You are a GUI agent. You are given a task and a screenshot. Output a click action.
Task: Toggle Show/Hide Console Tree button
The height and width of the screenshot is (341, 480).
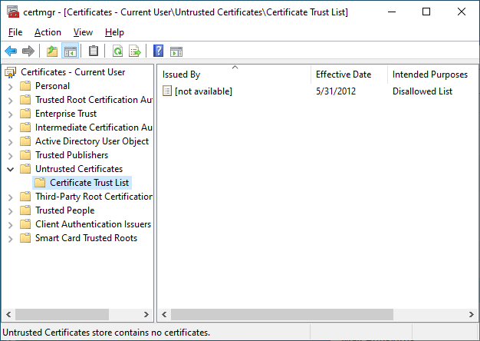69,51
